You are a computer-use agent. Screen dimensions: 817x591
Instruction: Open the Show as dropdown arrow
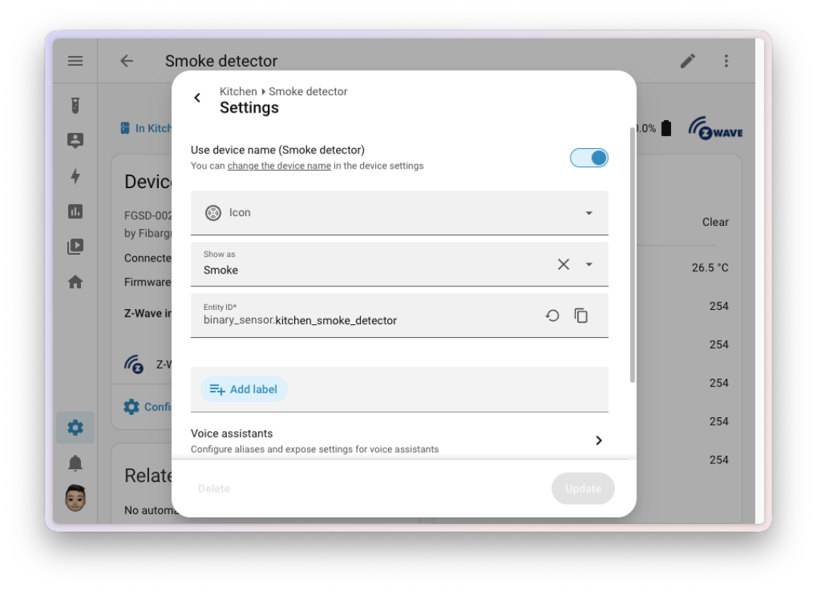coord(589,265)
